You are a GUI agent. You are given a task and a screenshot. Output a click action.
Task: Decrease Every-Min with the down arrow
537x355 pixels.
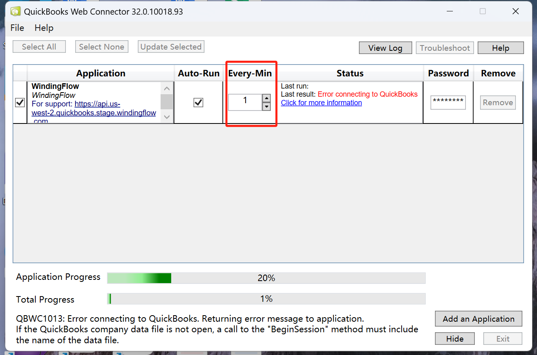coord(267,106)
